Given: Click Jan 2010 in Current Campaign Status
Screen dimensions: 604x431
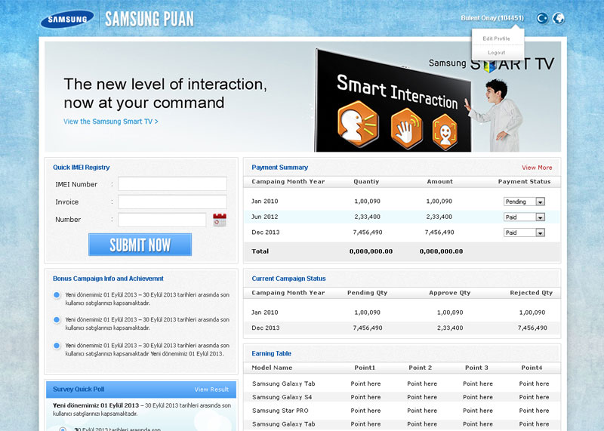Looking at the screenshot, I should 265,312.
